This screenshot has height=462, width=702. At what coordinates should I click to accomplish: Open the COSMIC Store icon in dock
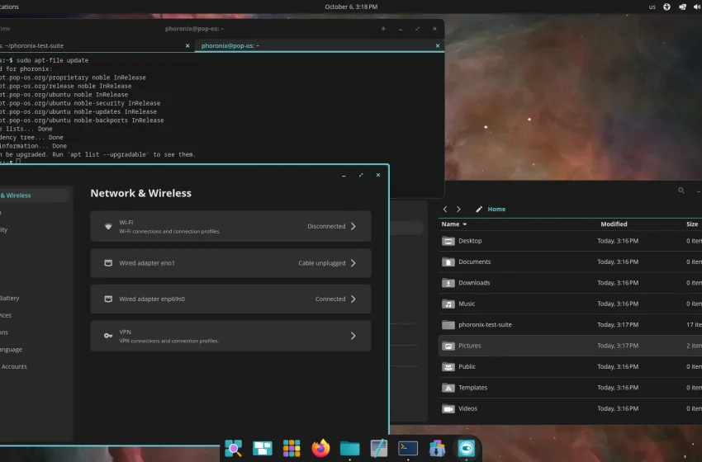click(437, 448)
